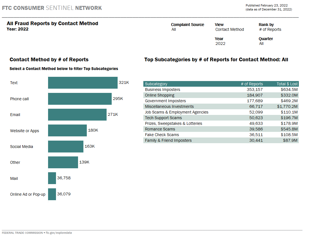Click the Email contact method bar
This screenshot has width=311, height=240.
pyautogui.click(x=77, y=115)
